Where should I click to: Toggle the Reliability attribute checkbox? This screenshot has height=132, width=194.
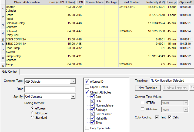pos(93,118)
